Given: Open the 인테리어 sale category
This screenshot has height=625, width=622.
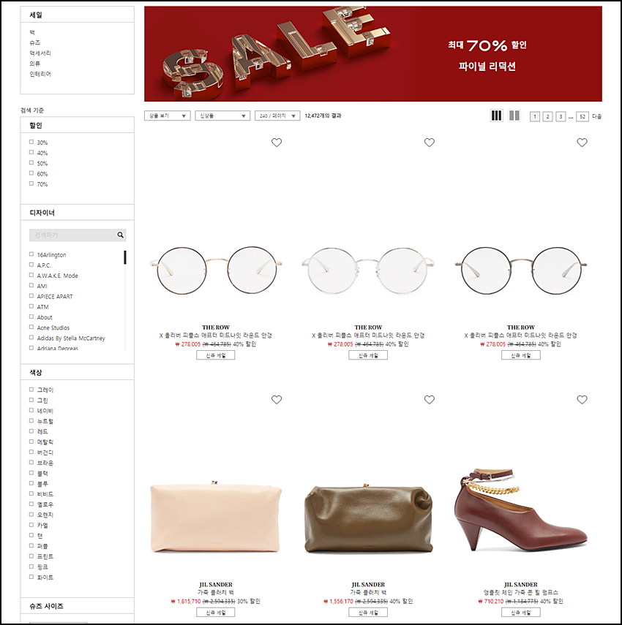Looking at the screenshot, I should pyautogui.click(x=40, y=74).
